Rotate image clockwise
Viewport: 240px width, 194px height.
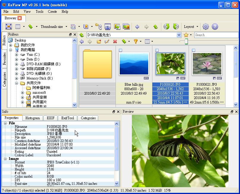pyautogui.click(x=176, y=27)
